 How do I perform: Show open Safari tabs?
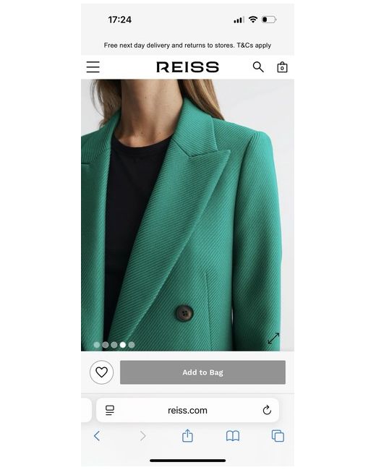[278, 436]
